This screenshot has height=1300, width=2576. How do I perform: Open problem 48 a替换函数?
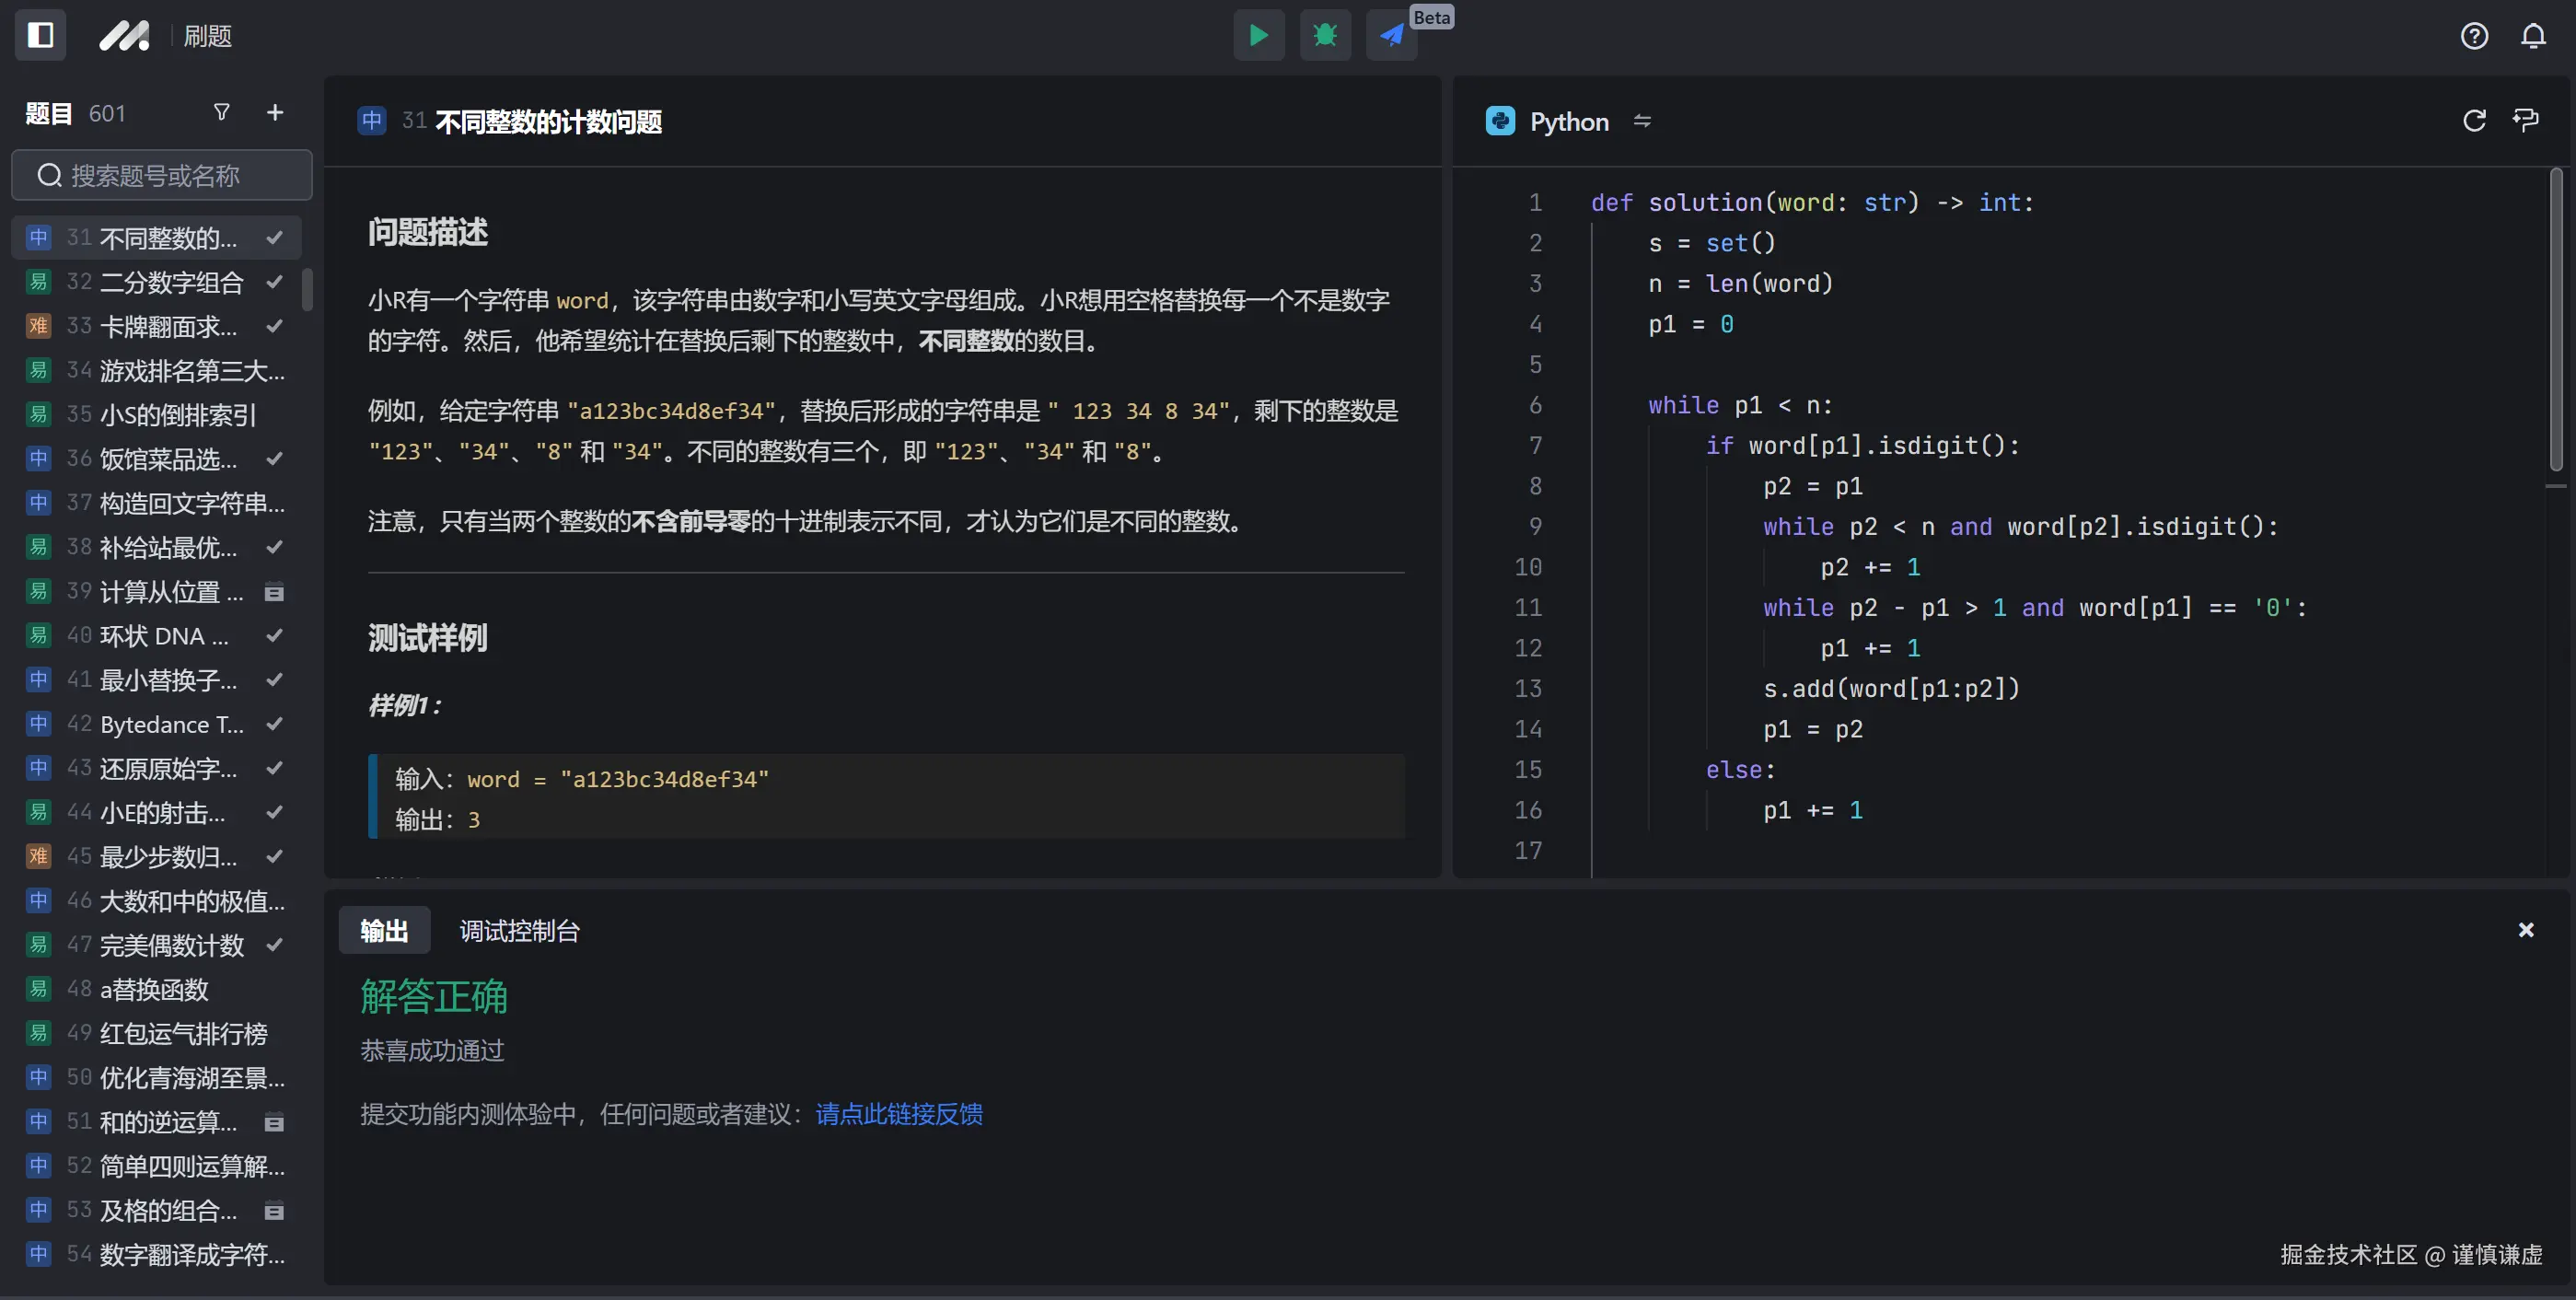click(154, 989)
